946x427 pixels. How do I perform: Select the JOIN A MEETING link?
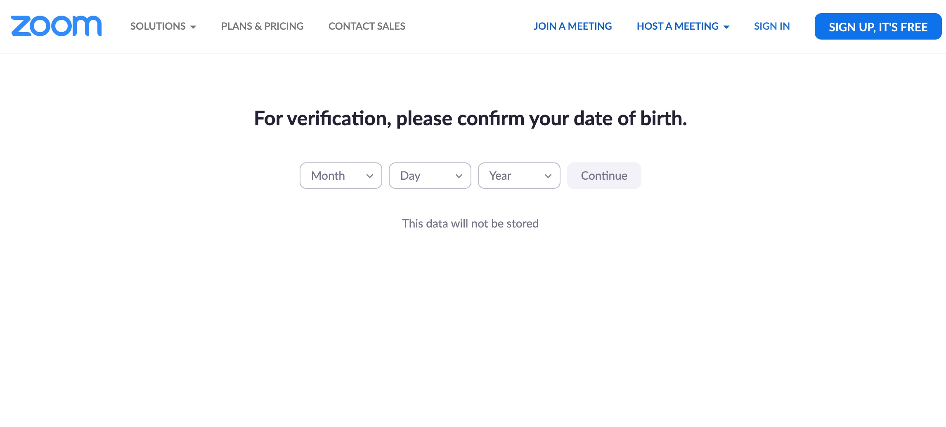click(573, 26)
